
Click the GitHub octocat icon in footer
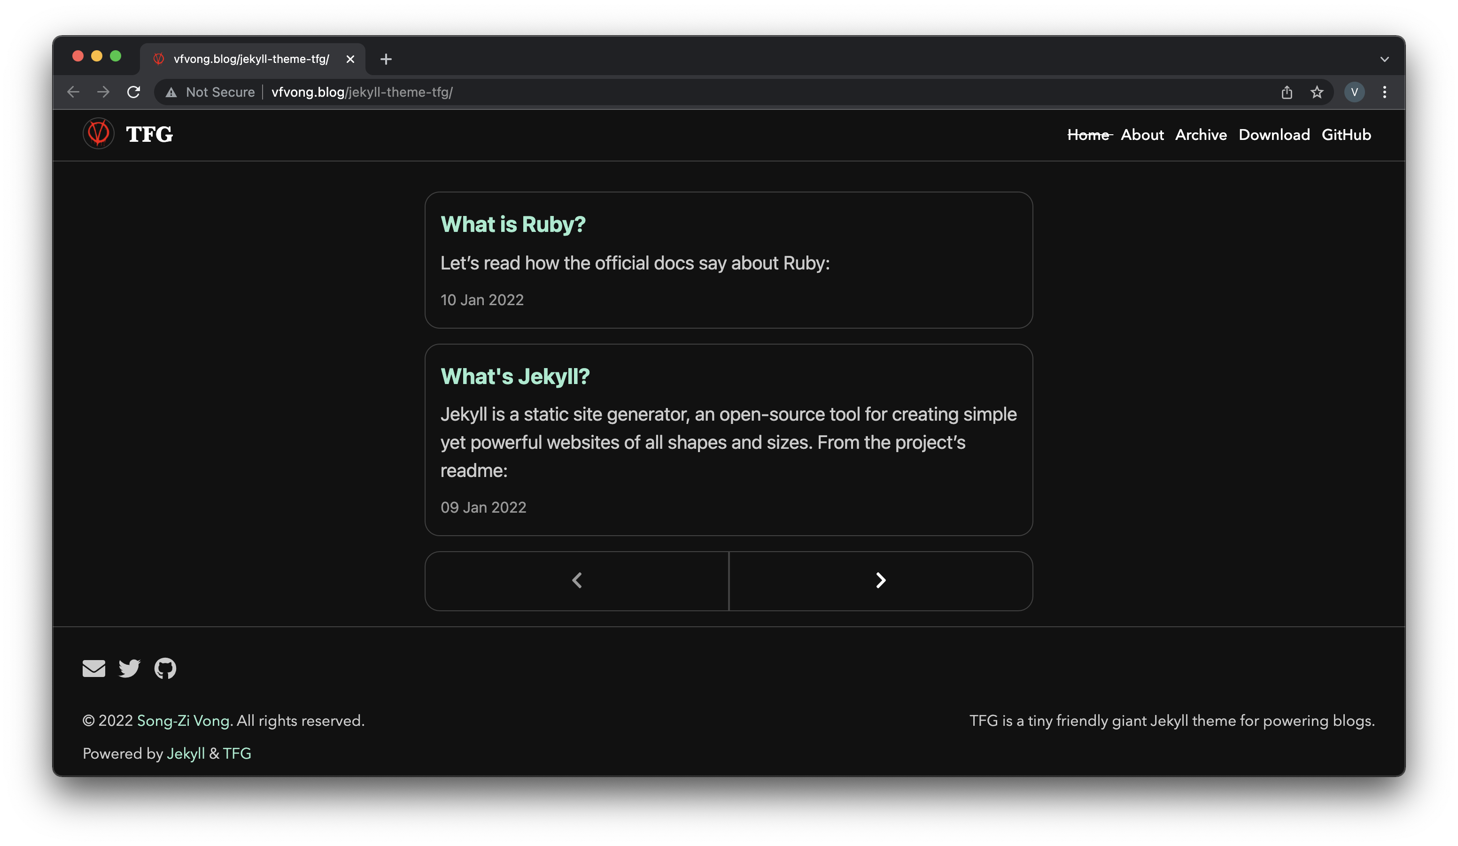tap(165, 668)
